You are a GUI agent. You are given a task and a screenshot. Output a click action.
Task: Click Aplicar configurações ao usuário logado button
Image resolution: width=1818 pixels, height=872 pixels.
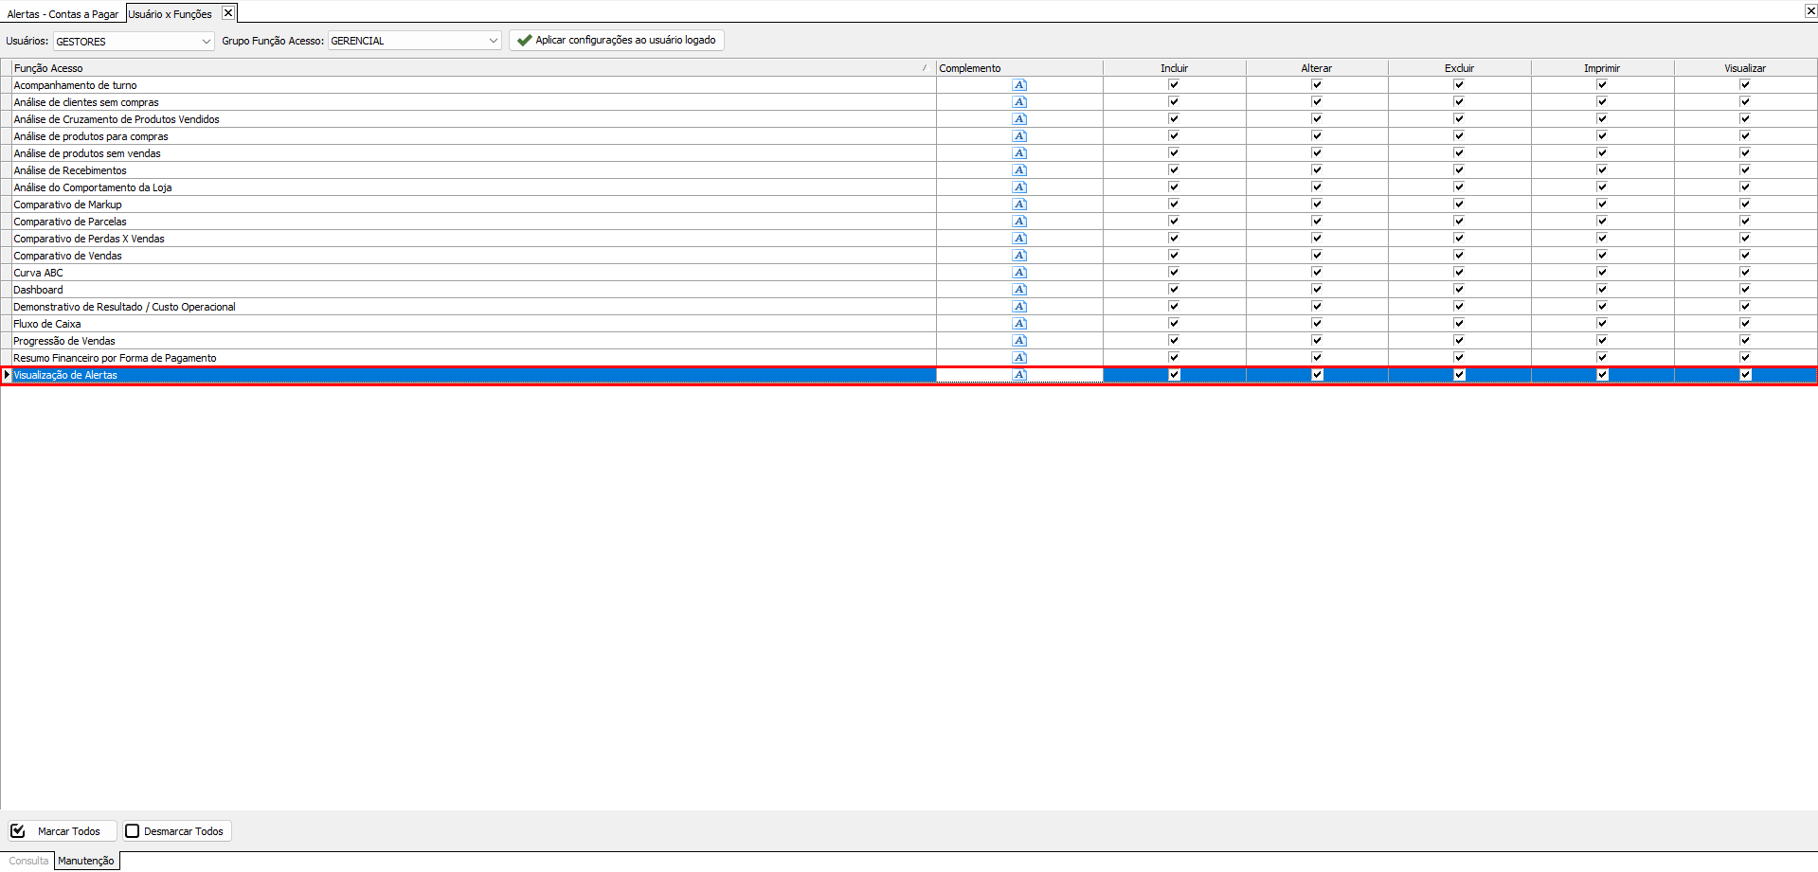pyautogui.click(x=617, y=40)
